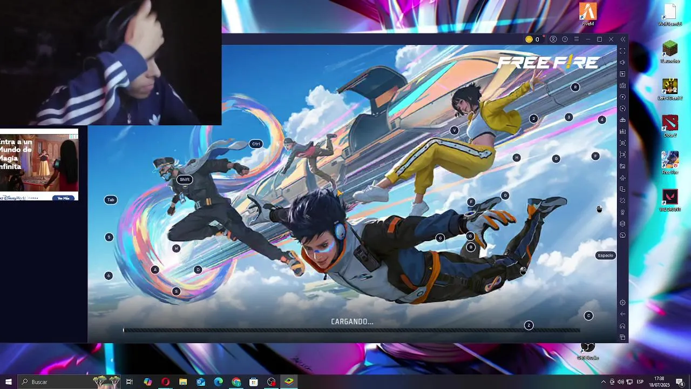Click the R key overlay marker
The image size is (691, 389).
(575, 87)
